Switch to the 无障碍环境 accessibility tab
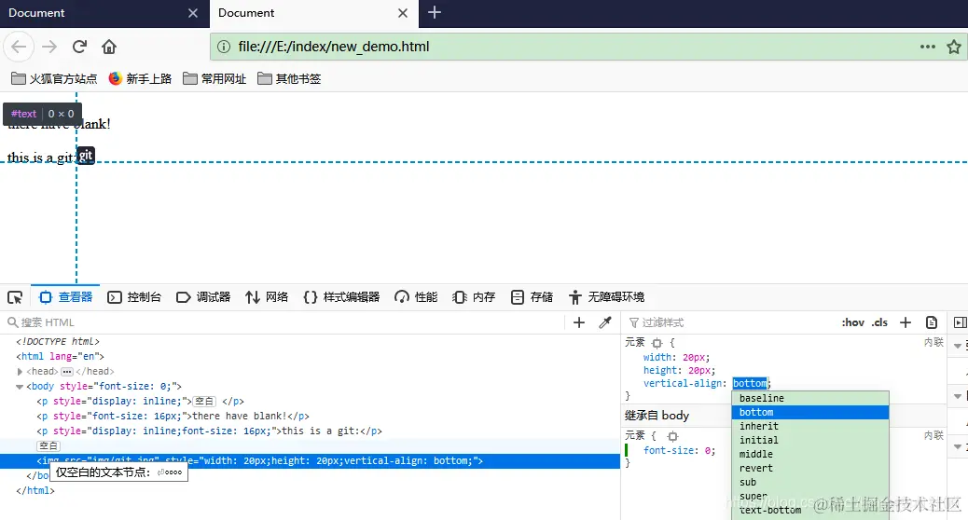This screenshot has width=968, height=520. pyautogui.click(x=607, y=297)
